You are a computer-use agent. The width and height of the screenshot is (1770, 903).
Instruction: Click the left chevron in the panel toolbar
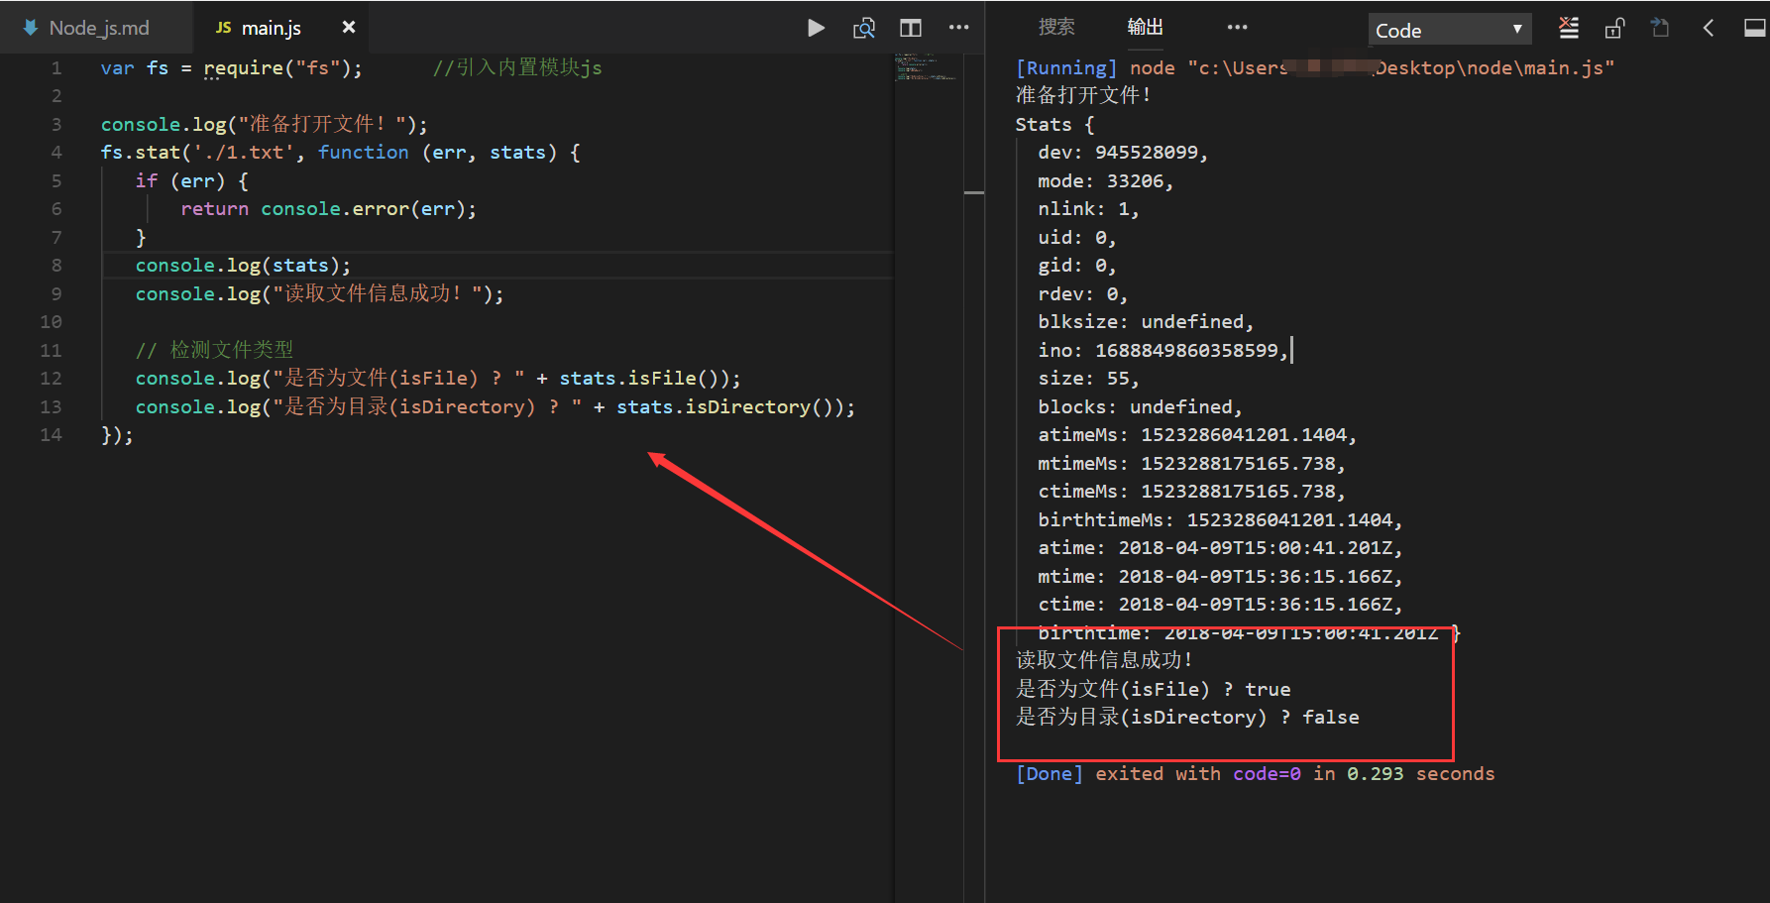pos(1708,28)
